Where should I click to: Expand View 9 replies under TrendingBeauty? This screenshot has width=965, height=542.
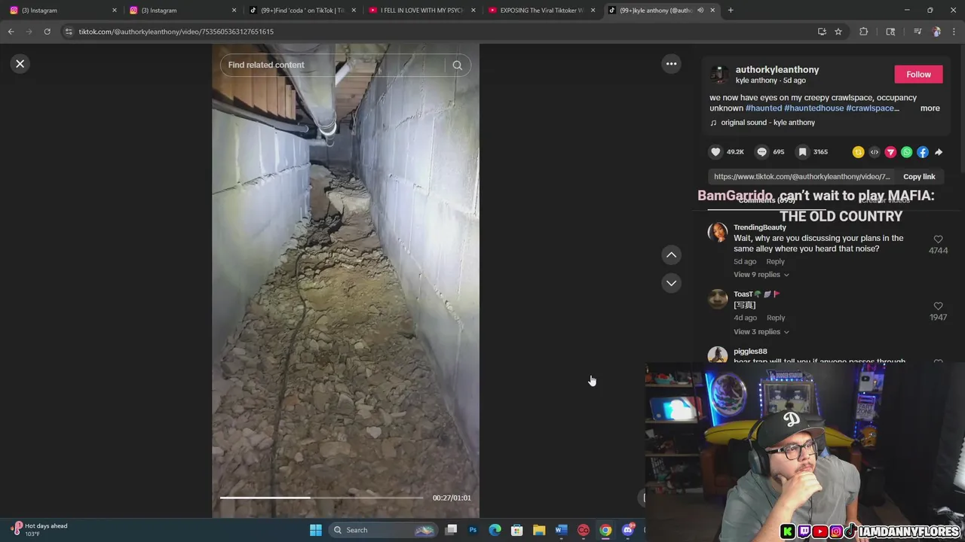pyautogui.click(x=761, y=275)
